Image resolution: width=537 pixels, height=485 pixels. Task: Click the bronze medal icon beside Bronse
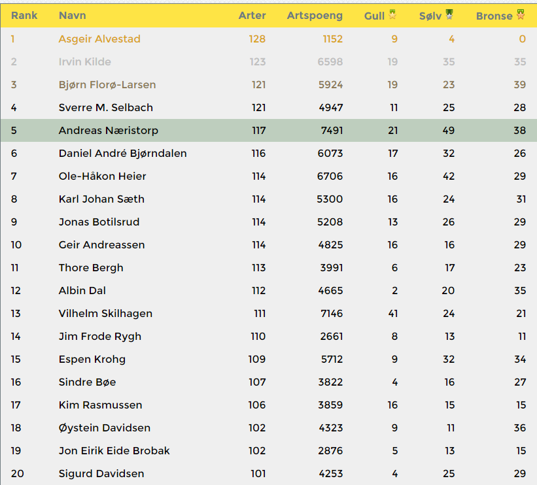tap(521, 14)
